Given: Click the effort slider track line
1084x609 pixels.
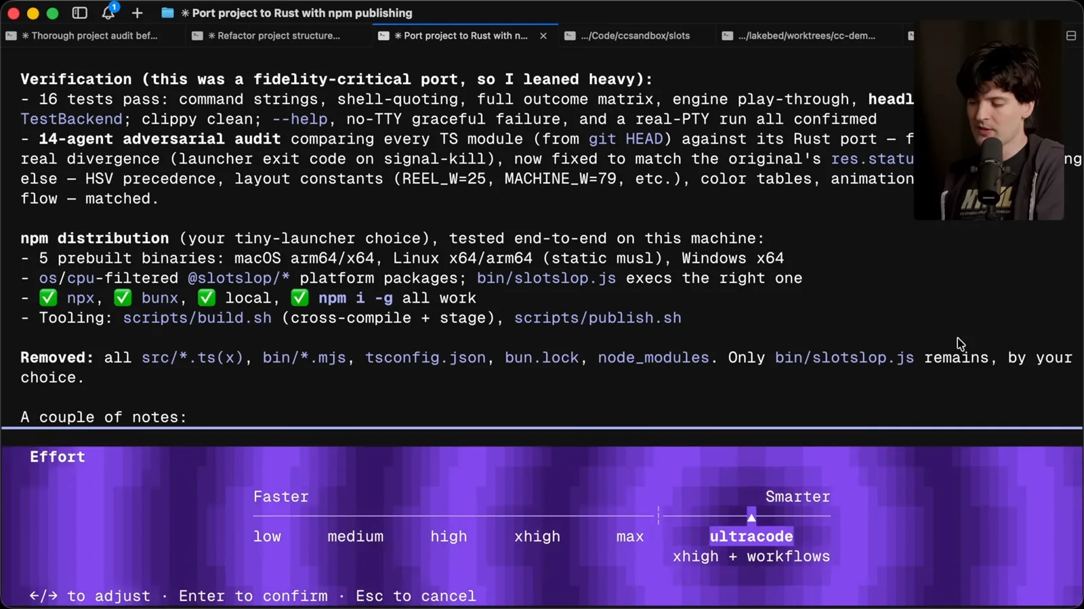Looking at the screenshot, I should 542,516.
